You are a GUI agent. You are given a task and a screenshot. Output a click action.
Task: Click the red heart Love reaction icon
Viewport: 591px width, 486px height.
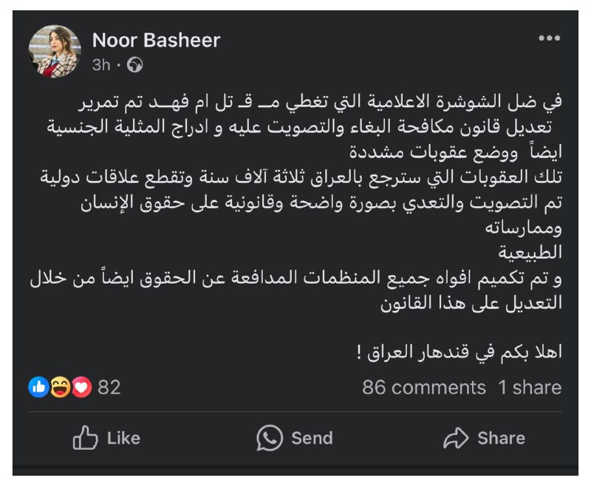81,387
